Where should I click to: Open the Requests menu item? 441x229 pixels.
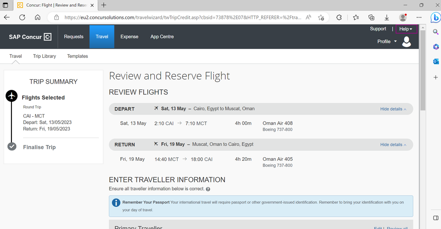[x=74, y=37]
